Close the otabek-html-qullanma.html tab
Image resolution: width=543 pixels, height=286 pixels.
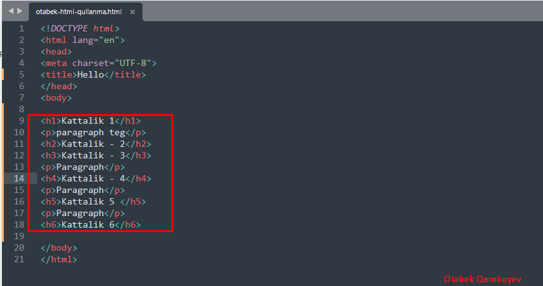(132, 12)
